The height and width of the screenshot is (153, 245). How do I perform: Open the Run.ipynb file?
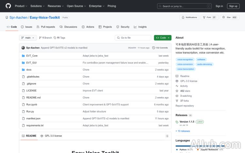point(32,105)
